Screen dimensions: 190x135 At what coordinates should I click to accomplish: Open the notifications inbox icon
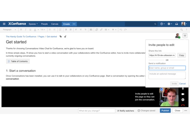pyautogui.click(x=177, y=24)
